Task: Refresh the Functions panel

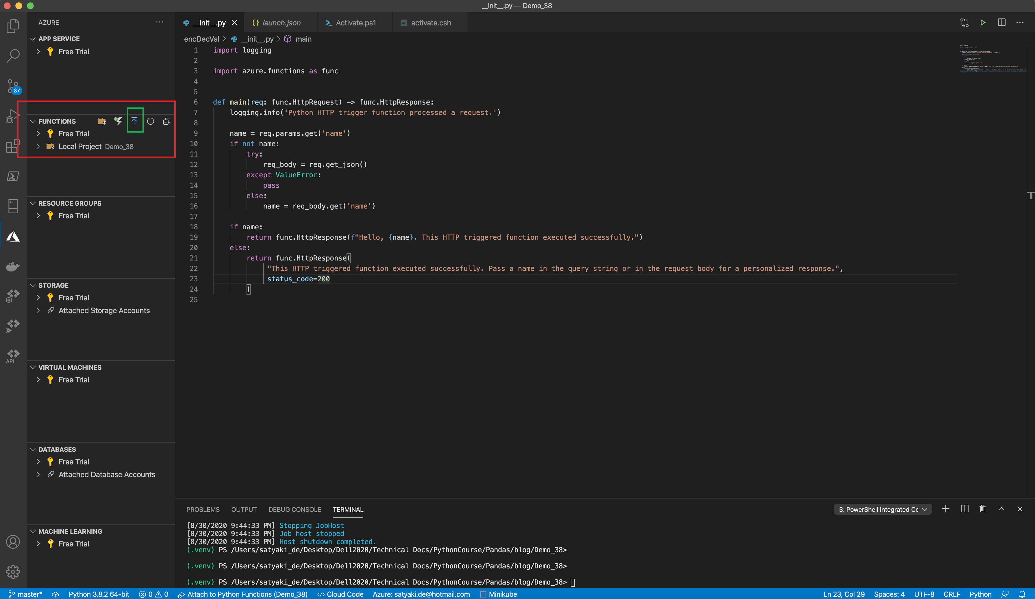Action: pyautogui.click(x=150, y=121)
